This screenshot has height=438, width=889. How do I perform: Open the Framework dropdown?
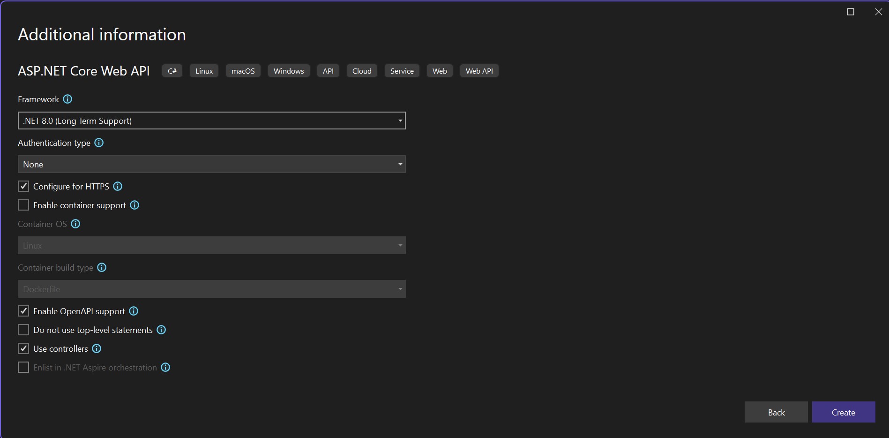(x=211, y=121)
